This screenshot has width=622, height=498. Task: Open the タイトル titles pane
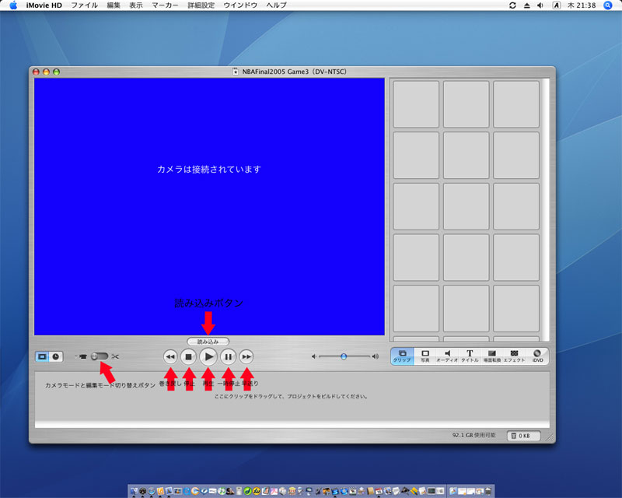(x=470, y=356)
